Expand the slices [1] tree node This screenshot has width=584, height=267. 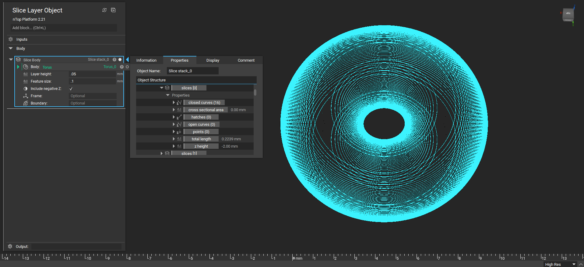(162, 153)
